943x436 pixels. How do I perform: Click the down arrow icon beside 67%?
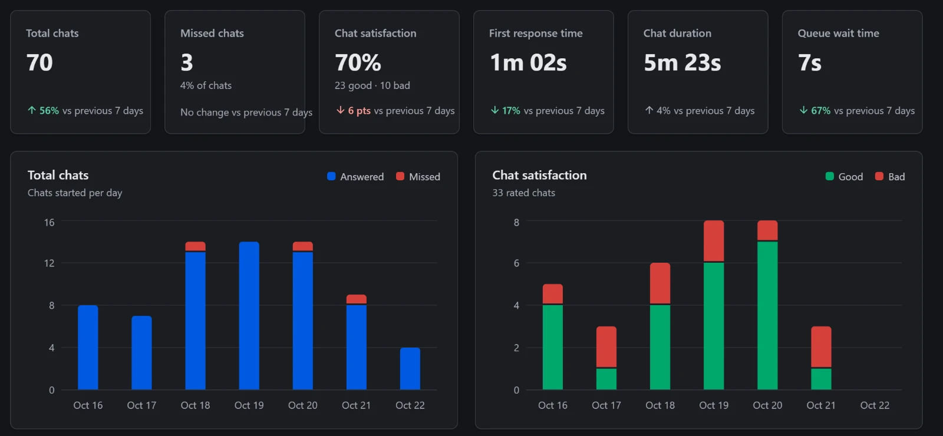click(x=803, y=110)
